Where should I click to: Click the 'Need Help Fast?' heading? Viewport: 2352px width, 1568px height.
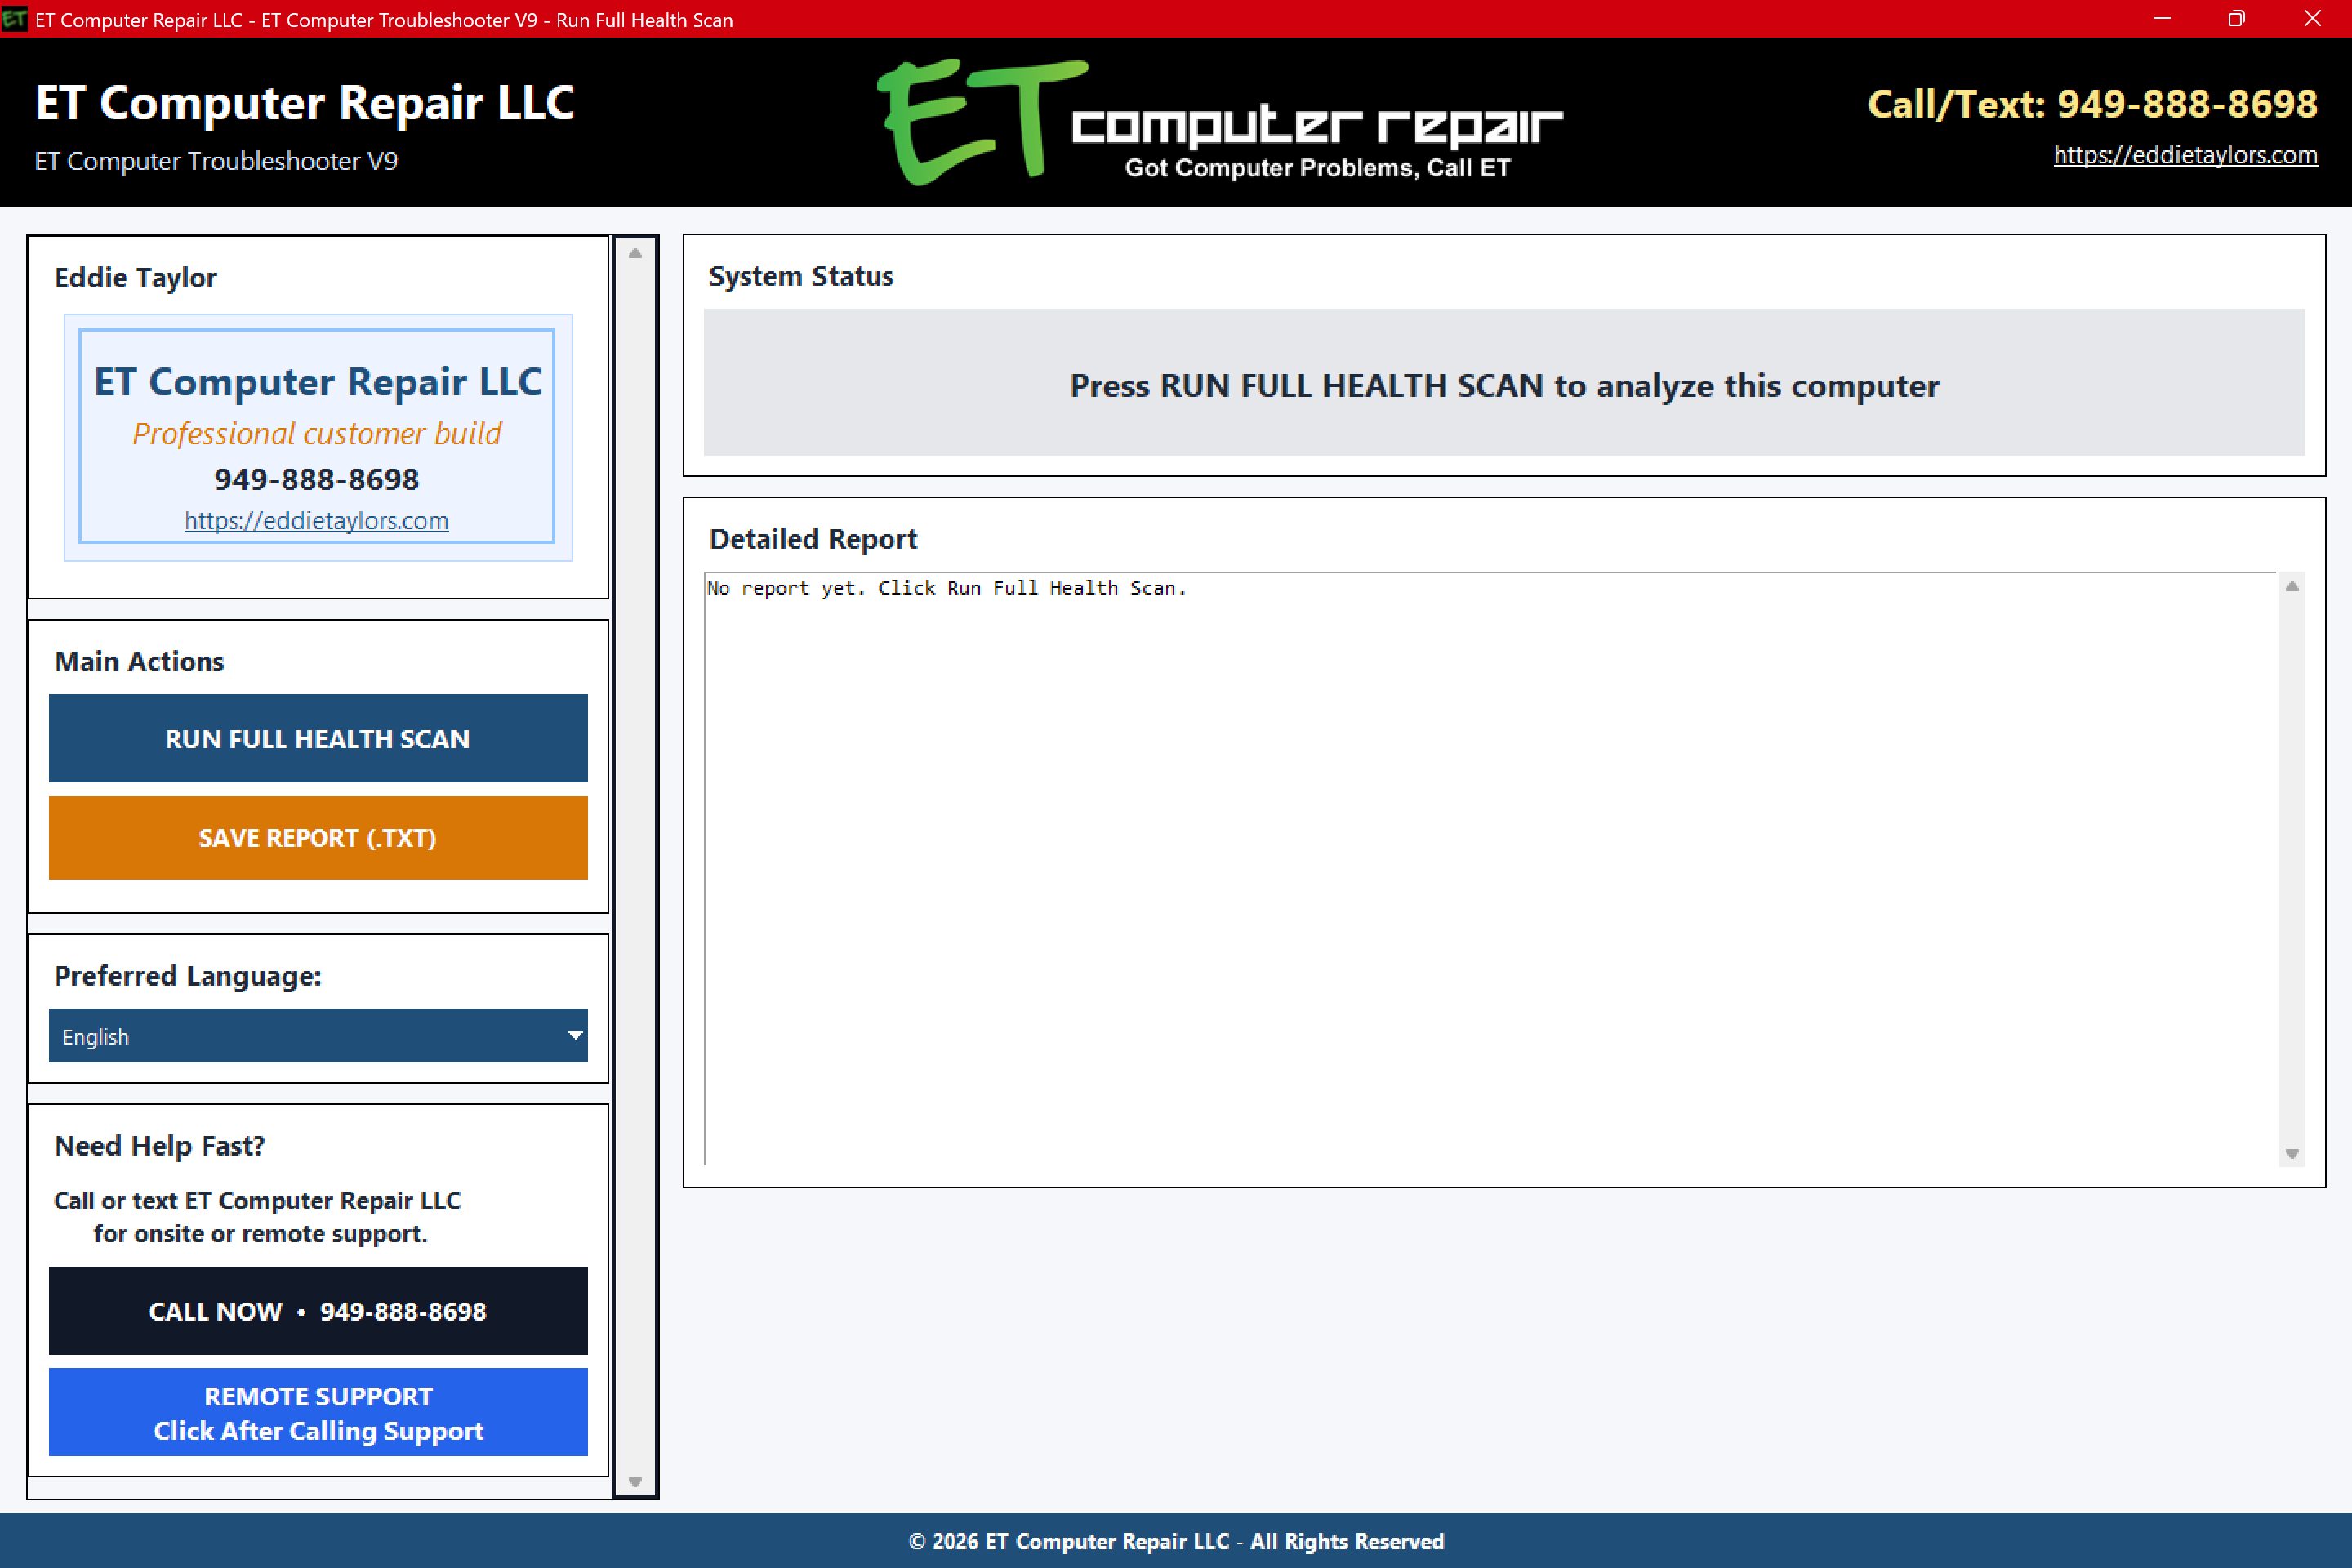159,1145
